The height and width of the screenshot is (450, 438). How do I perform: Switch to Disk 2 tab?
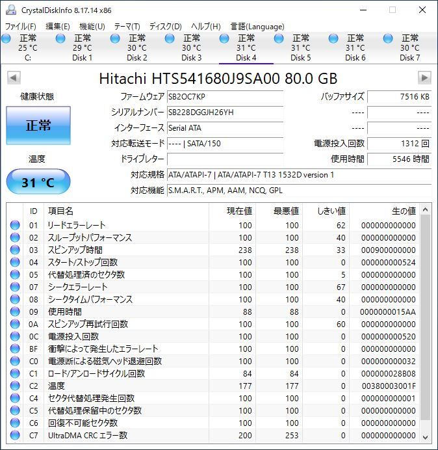point(137,47)
